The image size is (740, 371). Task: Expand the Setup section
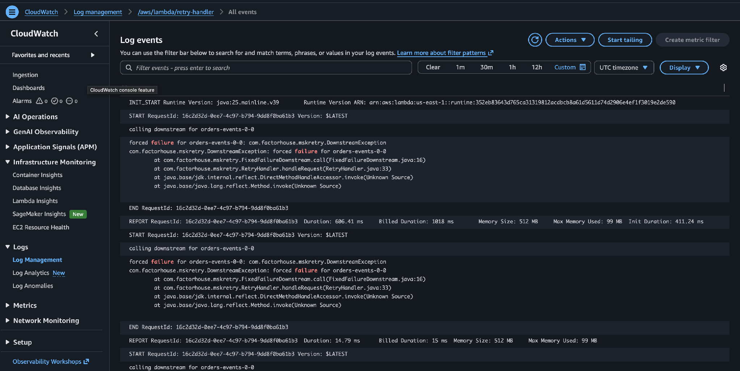click(7, 342)
